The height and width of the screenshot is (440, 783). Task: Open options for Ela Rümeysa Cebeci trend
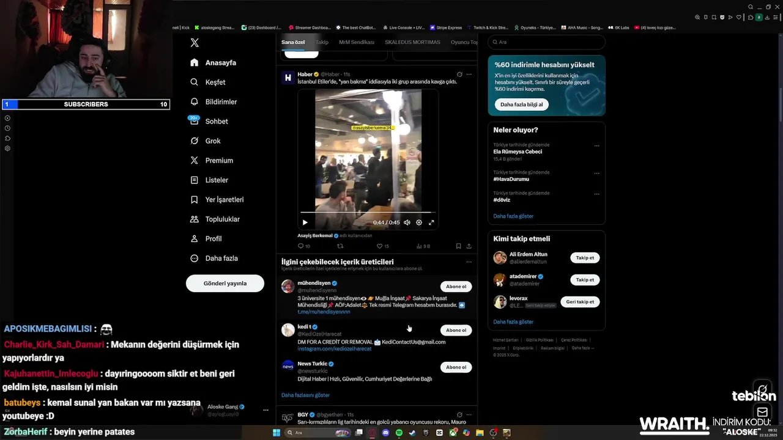pyautogui.click(x=596, y=146)
